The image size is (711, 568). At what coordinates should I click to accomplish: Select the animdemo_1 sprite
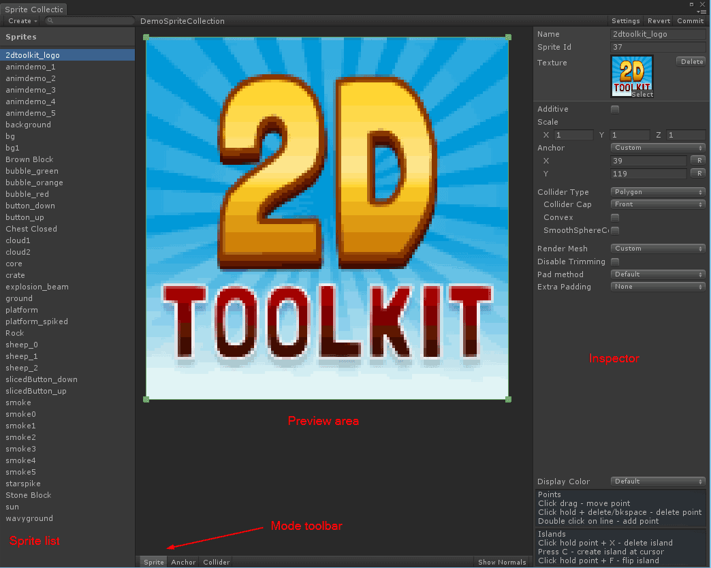pyautogui.click(x=67, y=67)
